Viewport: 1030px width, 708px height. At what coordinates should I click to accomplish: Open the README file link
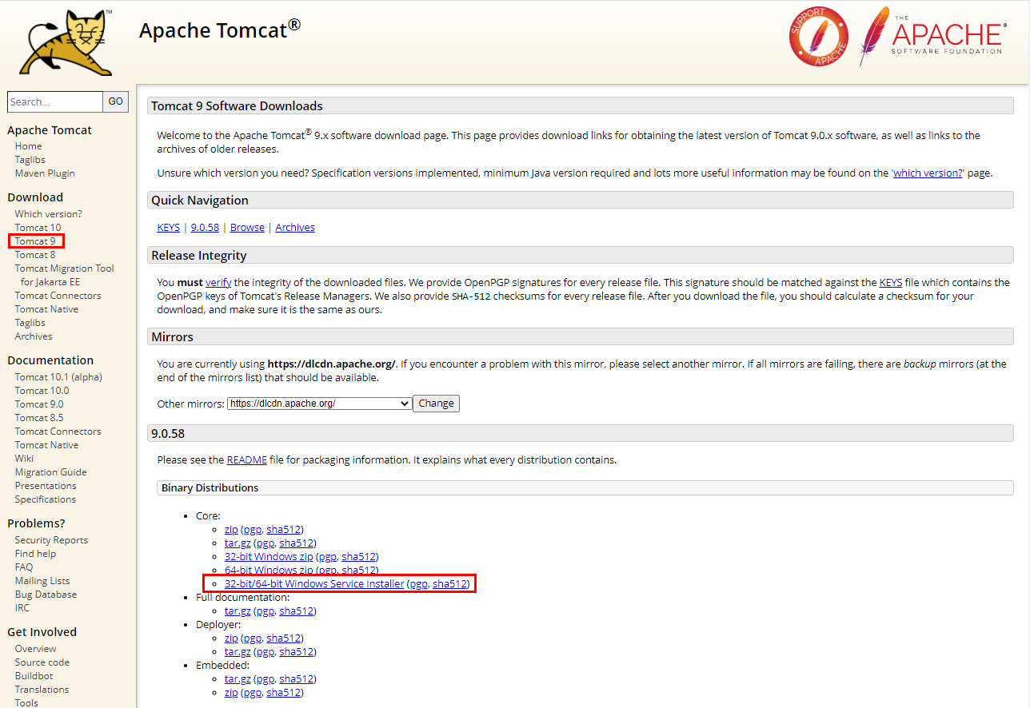click(x=247, y=460)
